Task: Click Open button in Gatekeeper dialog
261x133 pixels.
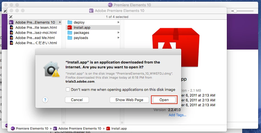Action: coord(164,100)
